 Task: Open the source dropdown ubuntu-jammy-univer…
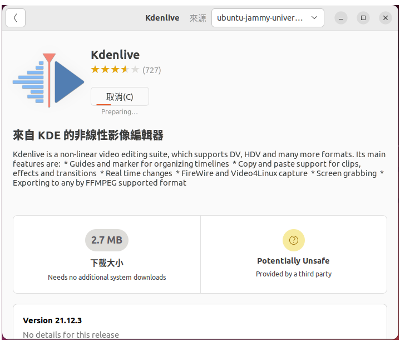[x=268, y=18]
